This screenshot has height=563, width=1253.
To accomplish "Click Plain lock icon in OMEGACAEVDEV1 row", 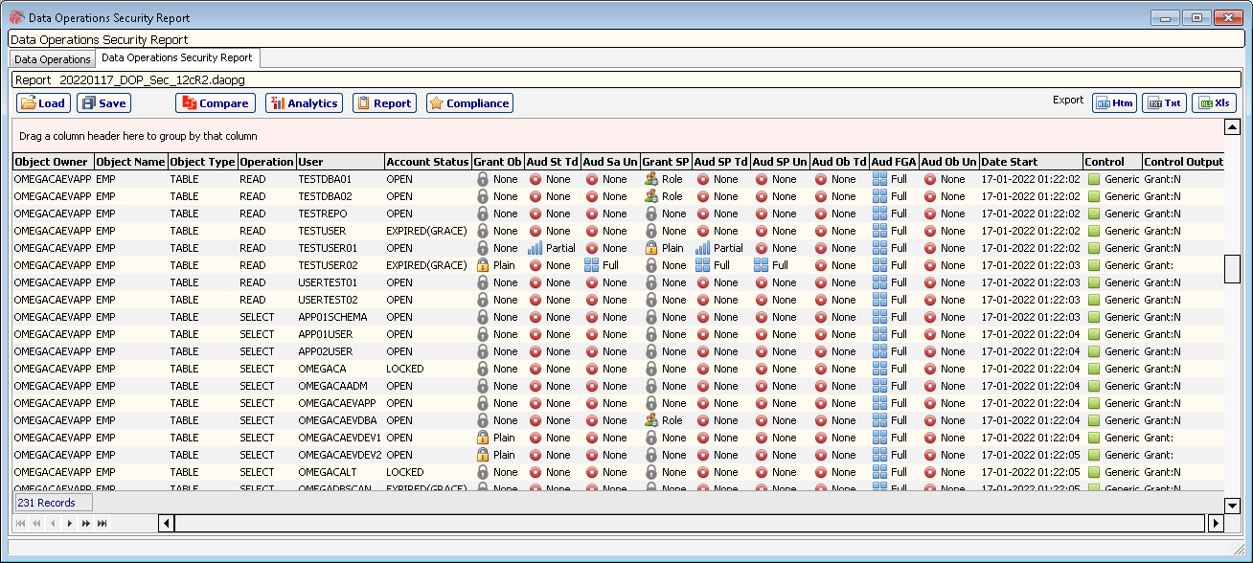I will click(483, 438).
